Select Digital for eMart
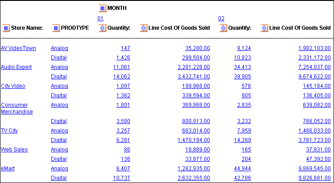 59,178
